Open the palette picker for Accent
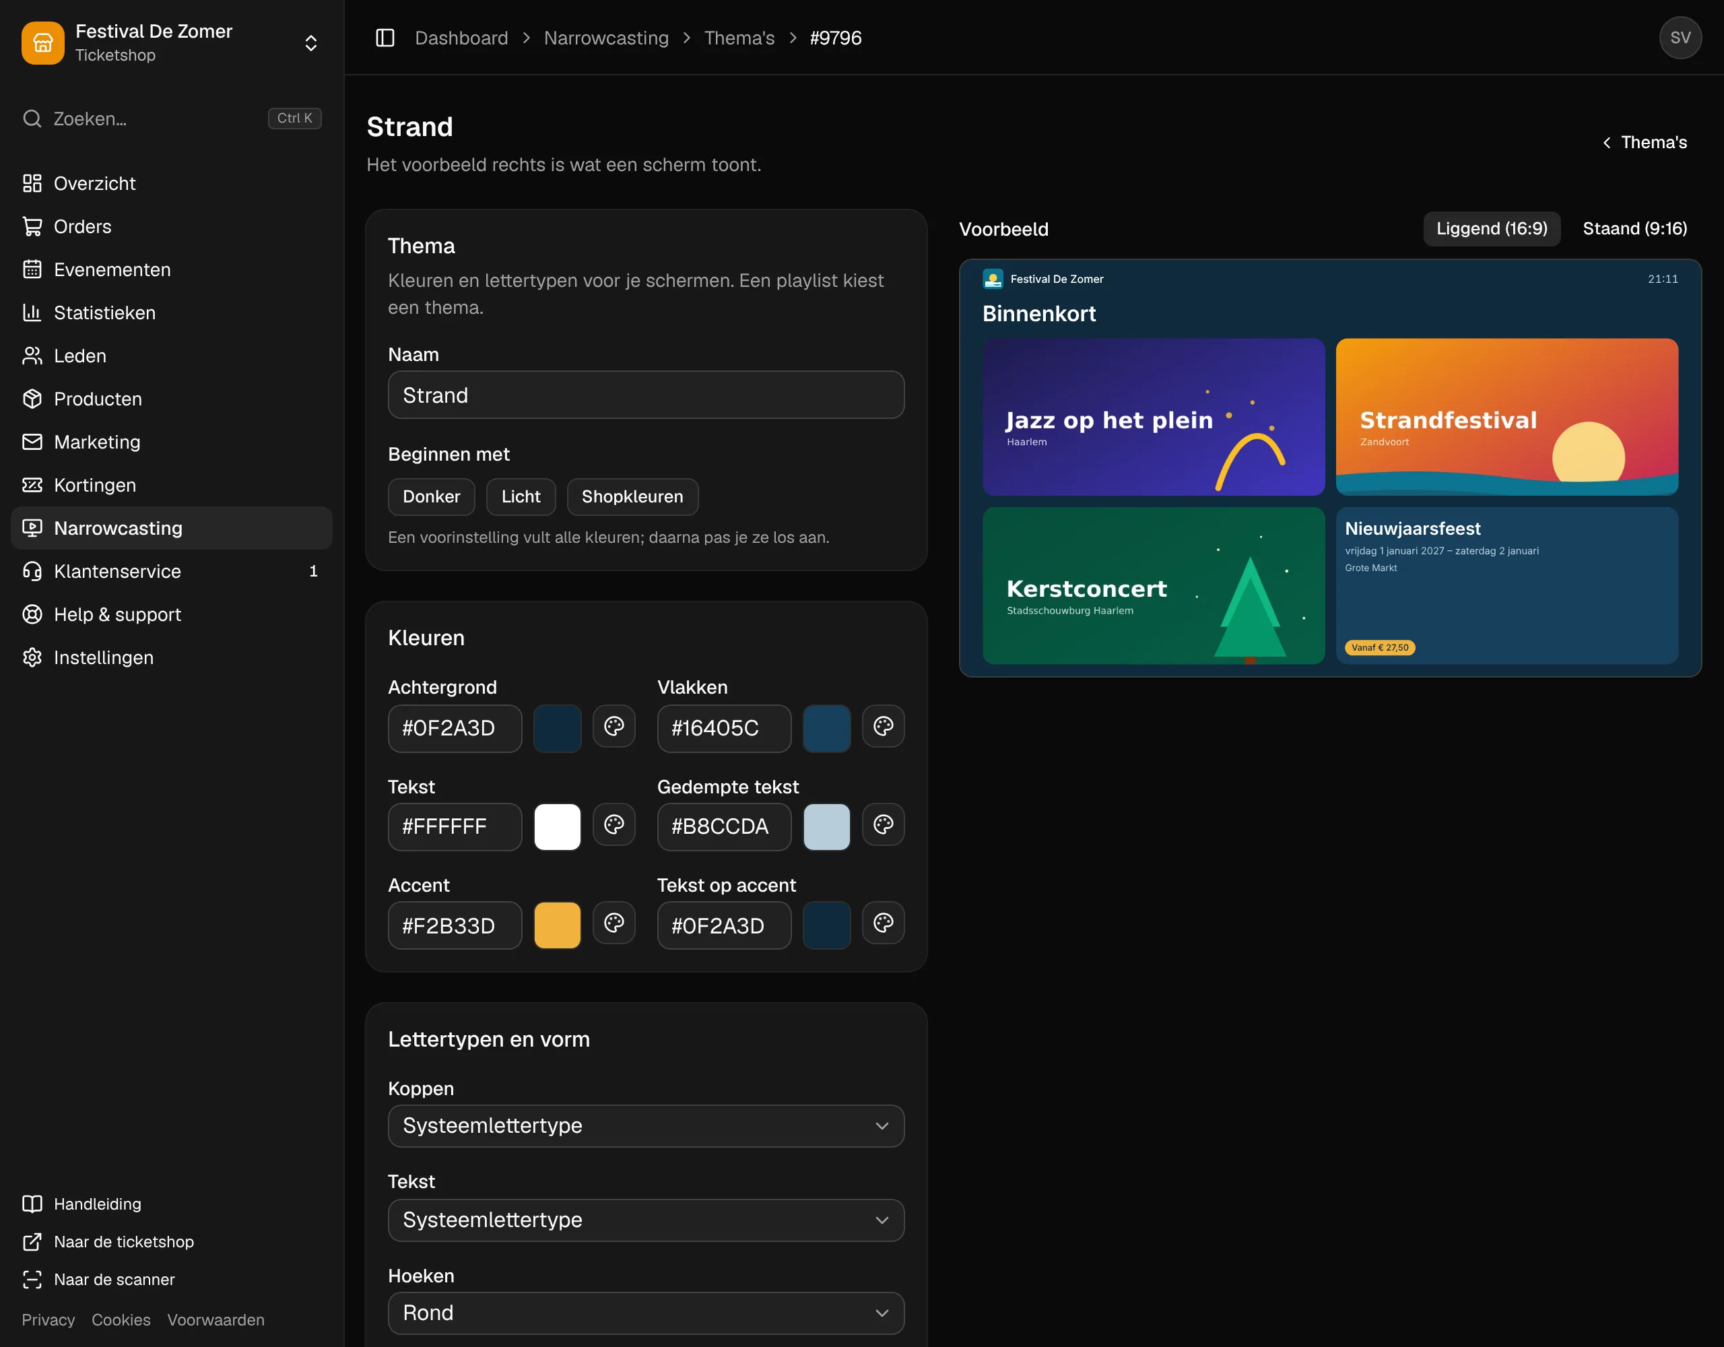This screenshot has width=1724, height=1347. pos(614,923)
